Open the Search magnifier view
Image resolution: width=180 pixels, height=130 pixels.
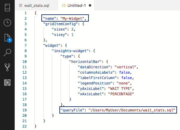pos(7,53)
